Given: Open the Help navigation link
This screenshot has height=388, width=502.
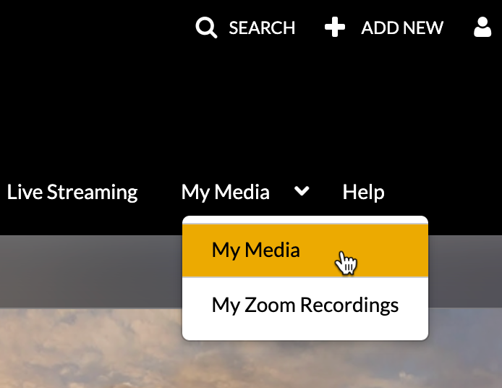Looking at the screenshot, I should tap(363, 192).
